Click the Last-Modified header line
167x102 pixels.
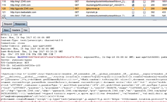pos(32,52)
